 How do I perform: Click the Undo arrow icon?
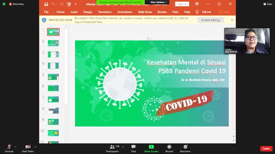pos(53,4)
